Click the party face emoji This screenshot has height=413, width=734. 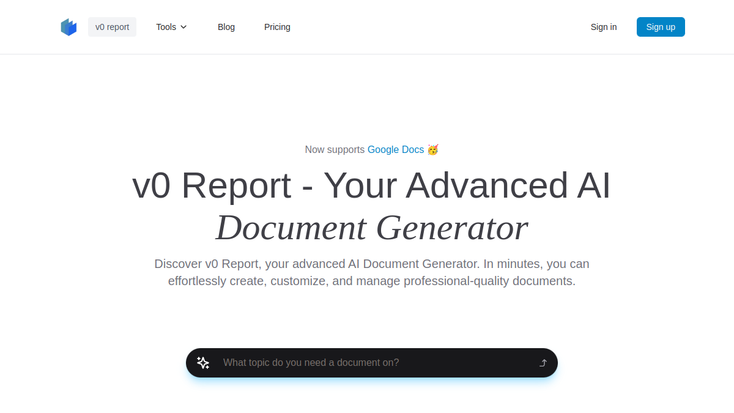click(432, 149)
